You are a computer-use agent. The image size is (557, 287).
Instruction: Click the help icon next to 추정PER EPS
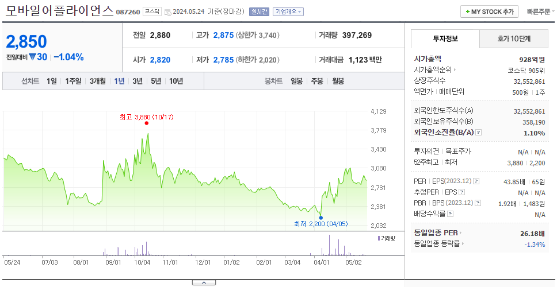point(461,192)
